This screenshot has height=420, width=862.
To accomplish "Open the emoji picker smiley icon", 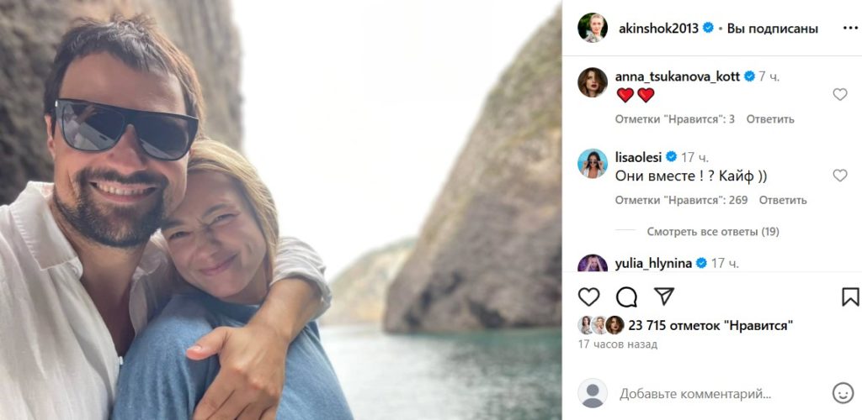I will [843, 392].
